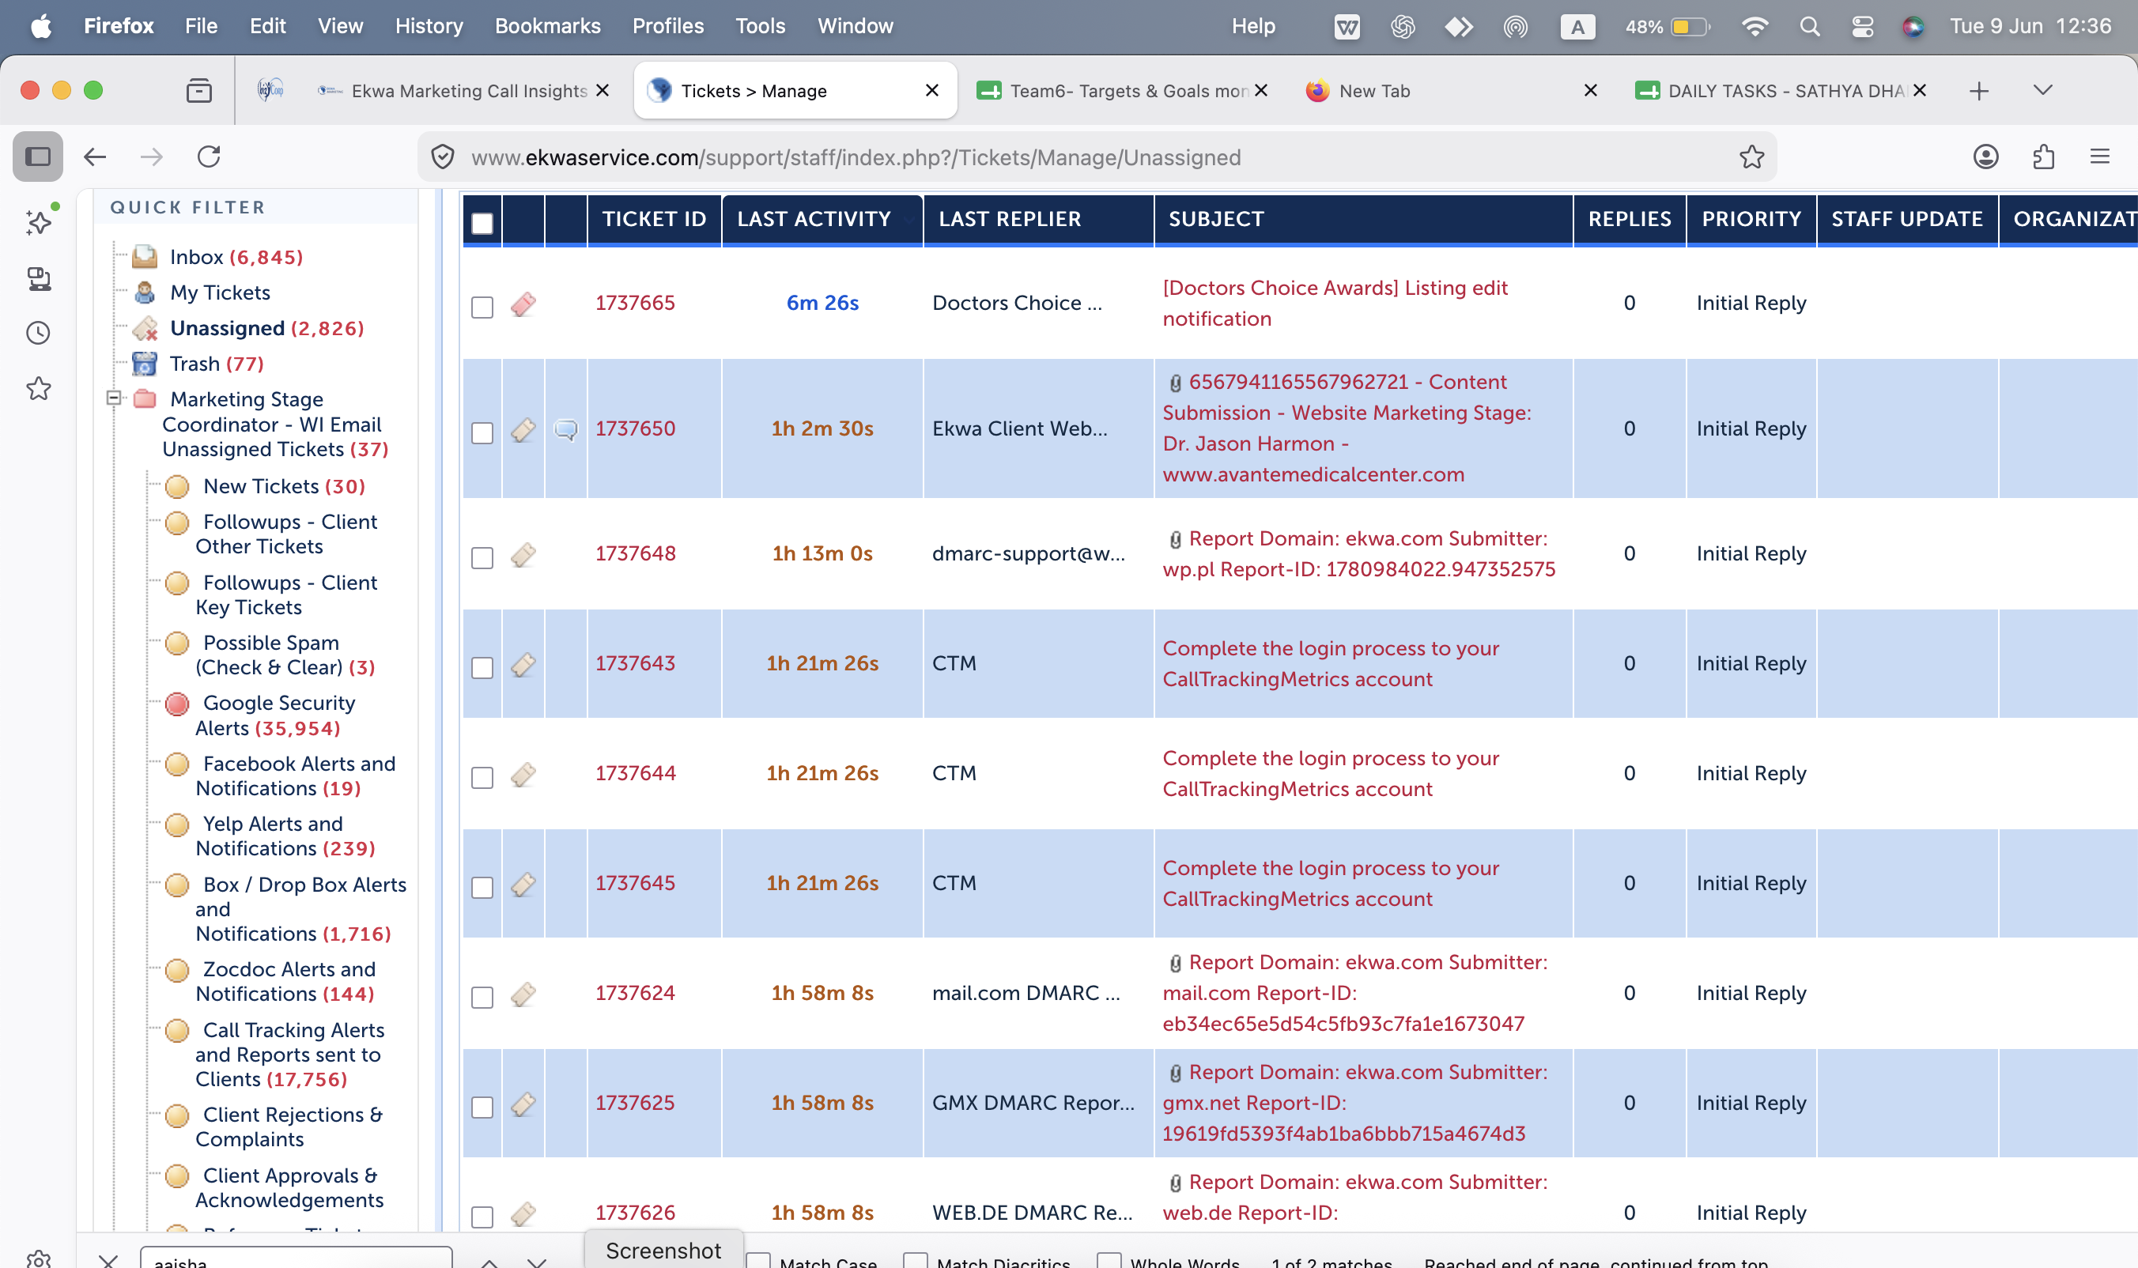The width and height of the screenshot is (2138, 1268).
Task: Open site tracking protection shield icon
Action: point(443,157)
